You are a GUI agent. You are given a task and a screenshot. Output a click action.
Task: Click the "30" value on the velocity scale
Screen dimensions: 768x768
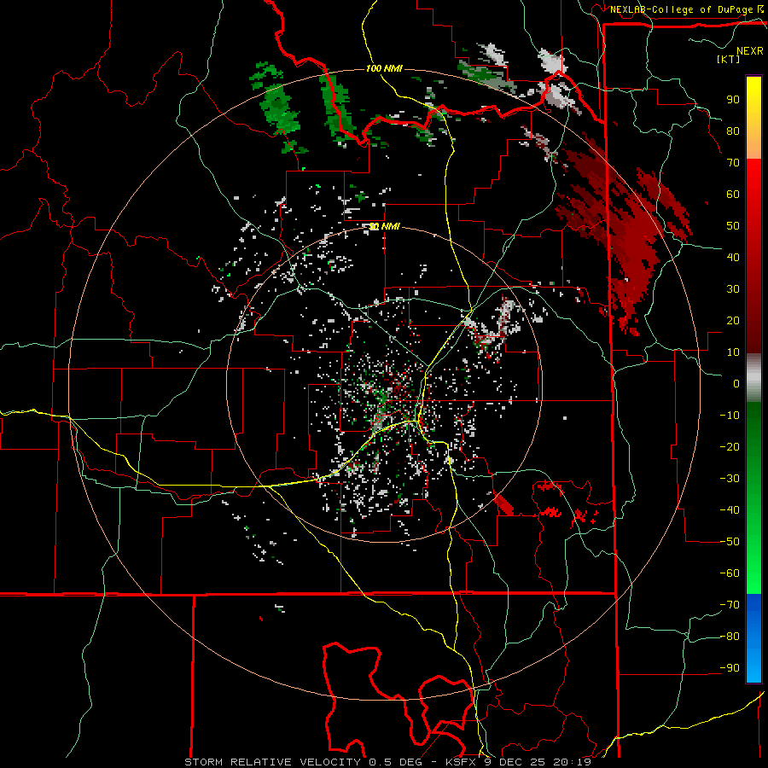click(733, 289)
